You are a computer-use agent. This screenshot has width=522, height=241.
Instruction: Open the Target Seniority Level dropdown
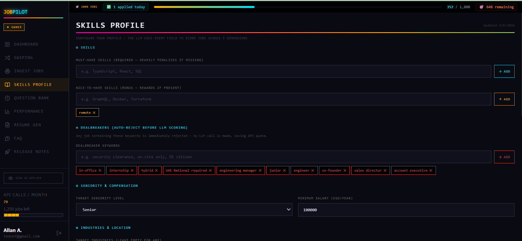pos(184,210)
